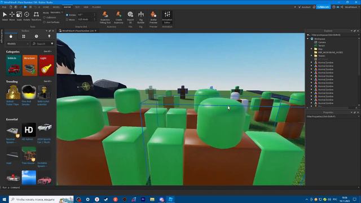Collapse the Workspace node in Explorer

point(308,39)
